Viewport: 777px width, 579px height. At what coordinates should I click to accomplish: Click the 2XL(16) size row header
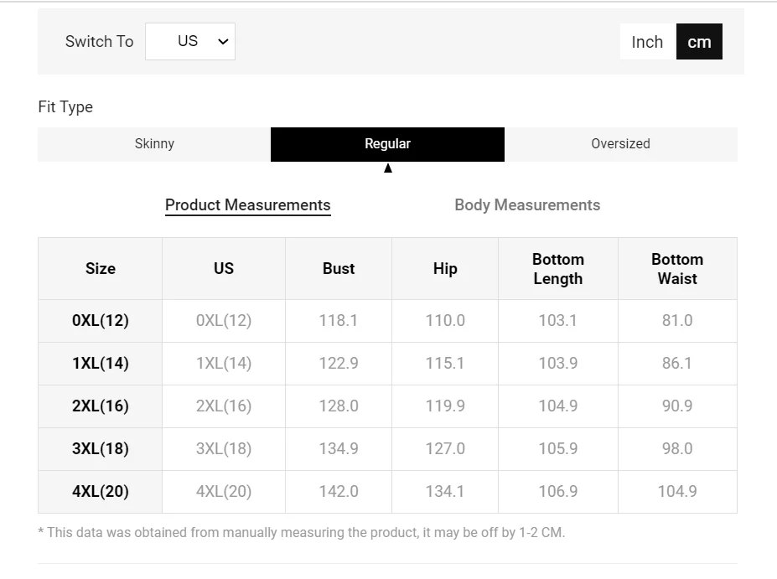101,406
